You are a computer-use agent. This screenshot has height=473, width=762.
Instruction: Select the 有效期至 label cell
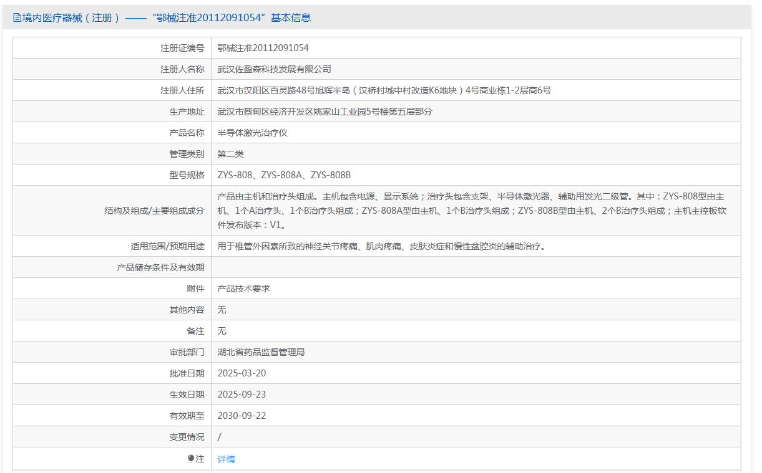[x=112, y=416]
